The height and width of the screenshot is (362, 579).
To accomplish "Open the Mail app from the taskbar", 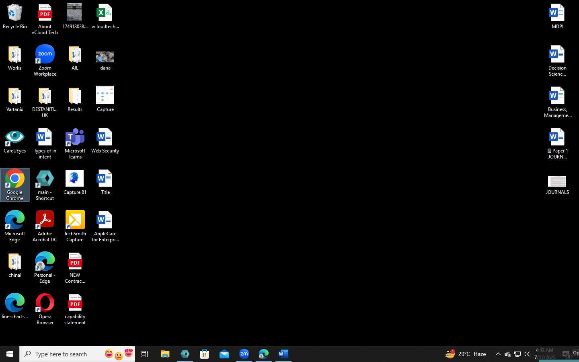I will [224, 354].
